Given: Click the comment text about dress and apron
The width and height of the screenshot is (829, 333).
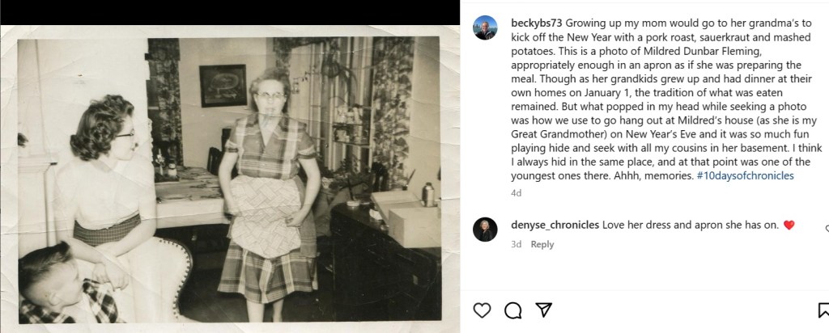Looking at the screenshot, I should coord(691,225).
